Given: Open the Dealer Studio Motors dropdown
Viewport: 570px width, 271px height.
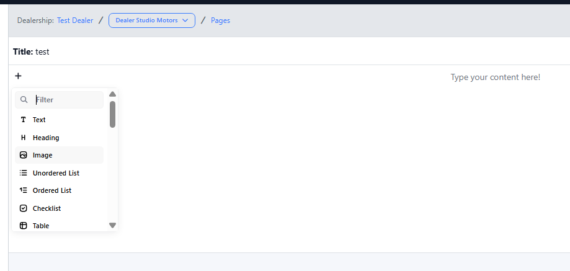Looking at the screenshot, I should pyautogui.click(x=152, y=20).
